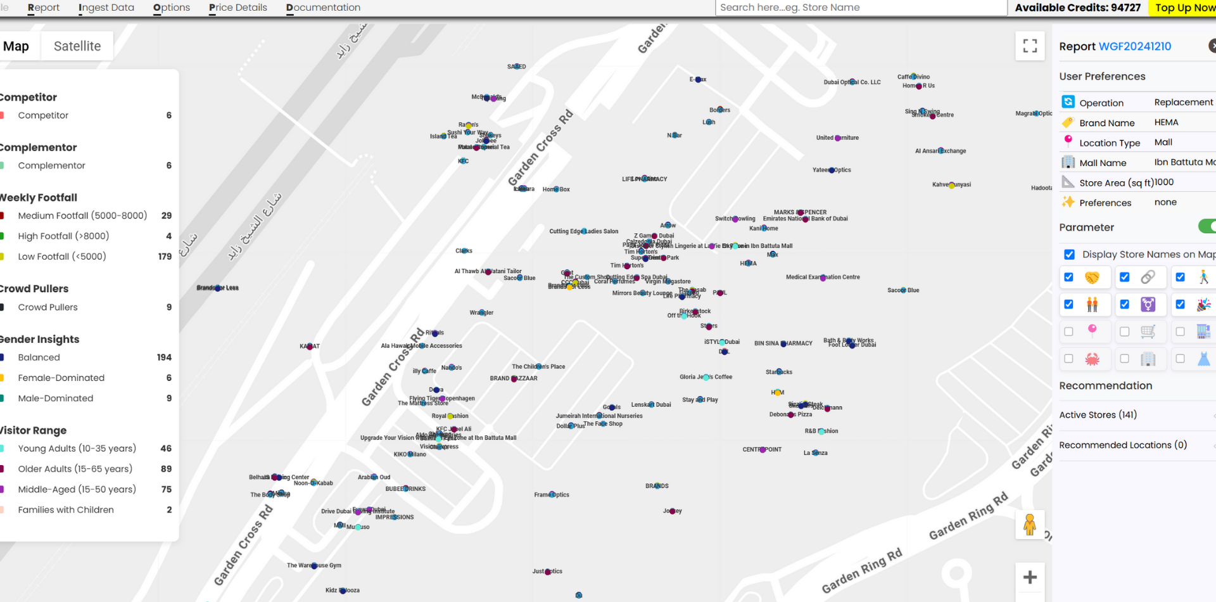Viewport: 1216px width, 602px height.
Task: Open report link WGF20241210
Action: 1134,46
